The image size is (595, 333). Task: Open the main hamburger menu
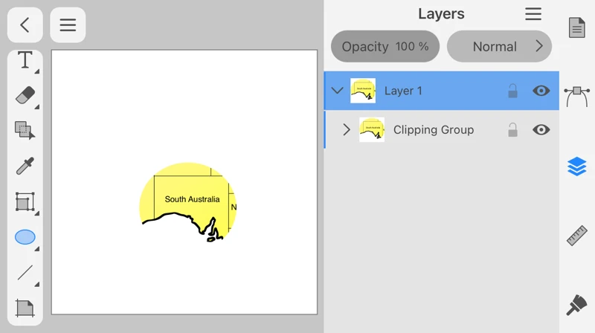tap(68, 25)
